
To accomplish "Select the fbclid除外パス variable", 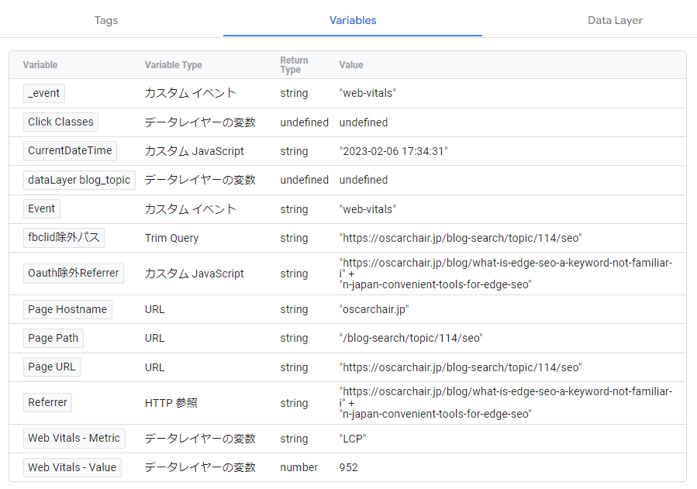I will click(x=64, y=238).
